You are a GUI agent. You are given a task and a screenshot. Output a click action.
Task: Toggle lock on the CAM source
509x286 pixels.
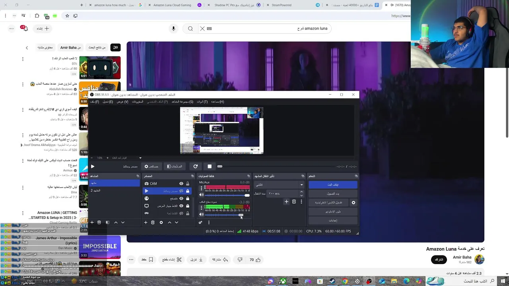(188, 184)
